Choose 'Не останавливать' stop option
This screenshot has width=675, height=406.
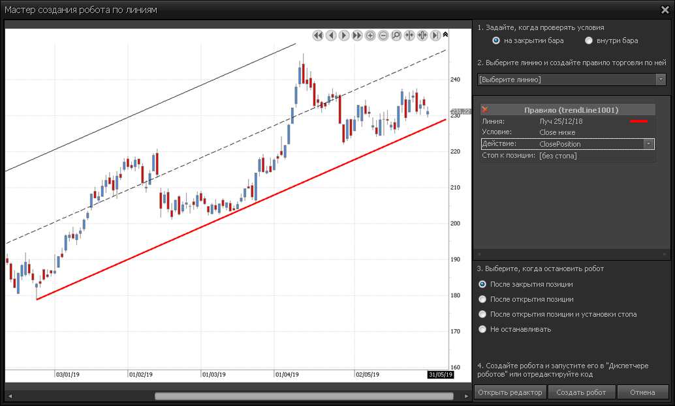[482, 329]
